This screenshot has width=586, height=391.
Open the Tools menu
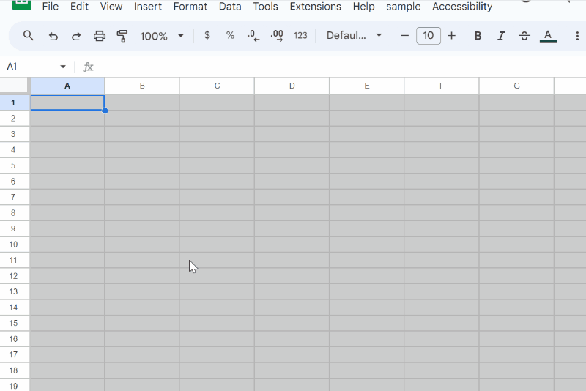265,7
